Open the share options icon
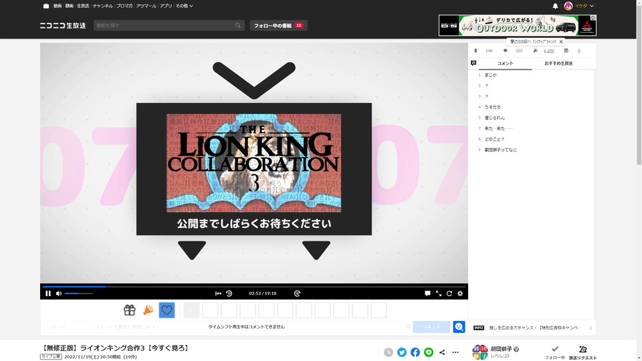642x361 pixels. coord(442,352)
